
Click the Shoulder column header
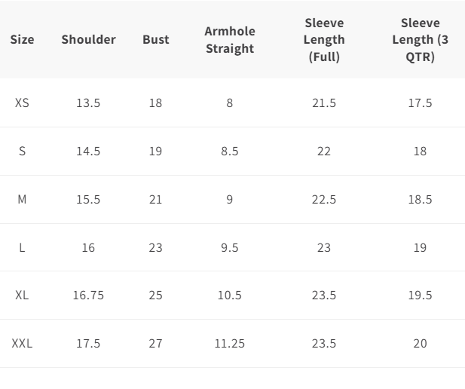[89, 39]
